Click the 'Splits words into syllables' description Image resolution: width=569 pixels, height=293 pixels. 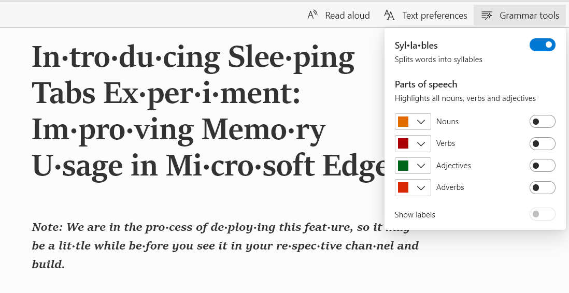click(438, 60)
